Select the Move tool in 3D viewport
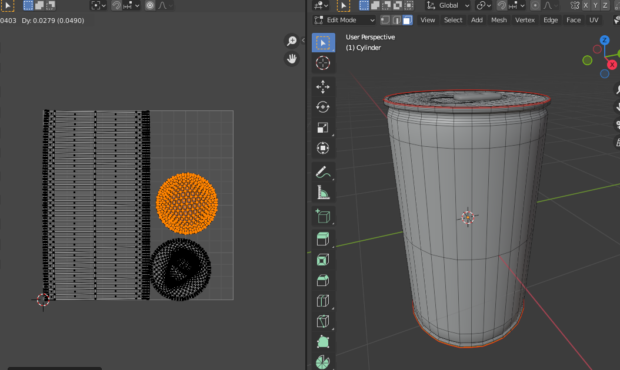The image size is (620, 370). [323, 87]
